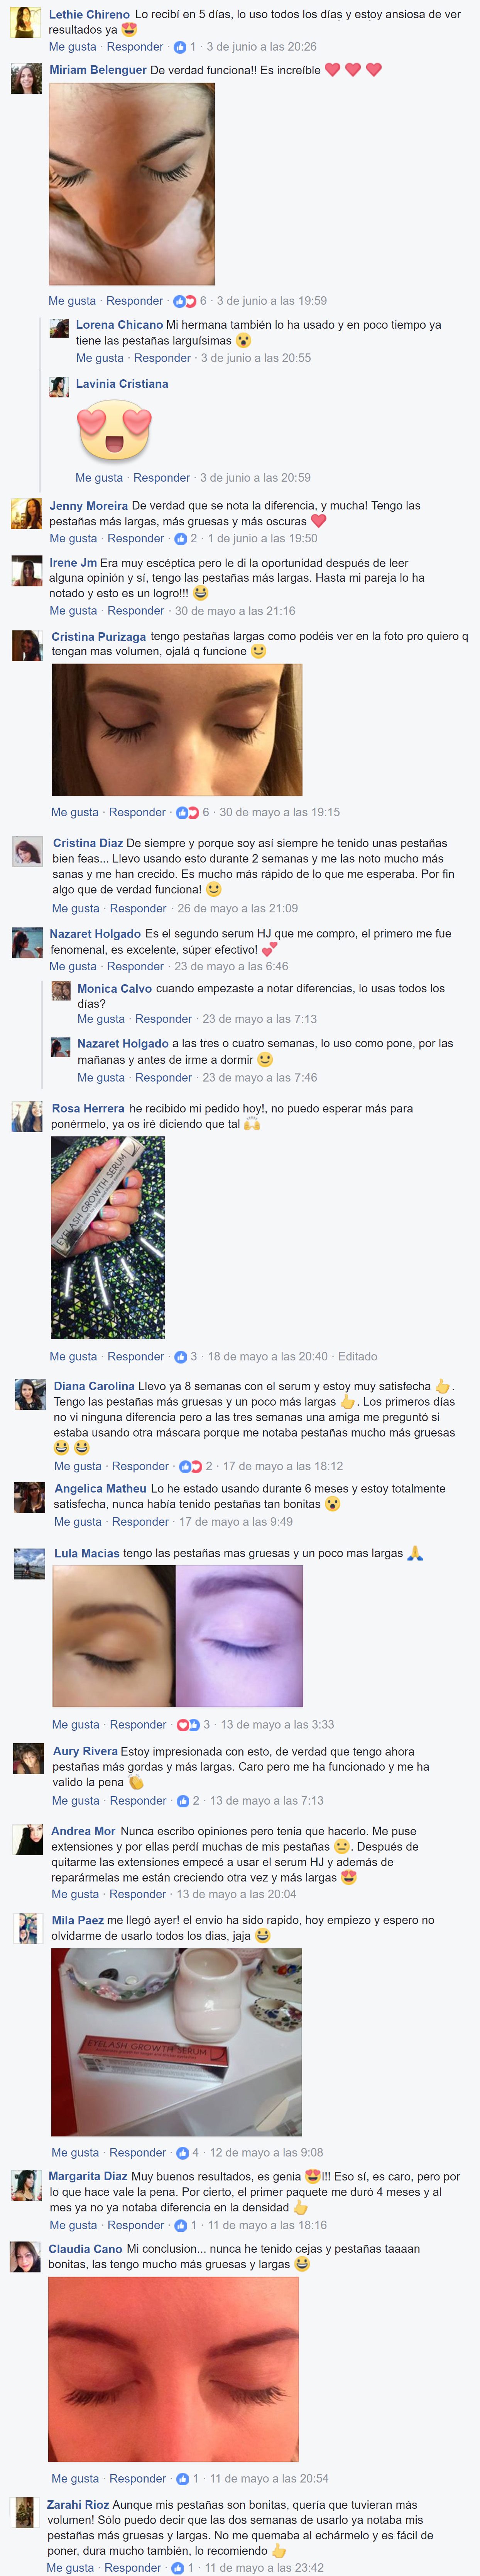Reply to Monica Calvo's comment
480x2576 pixels.
[x=164, y=1019]
